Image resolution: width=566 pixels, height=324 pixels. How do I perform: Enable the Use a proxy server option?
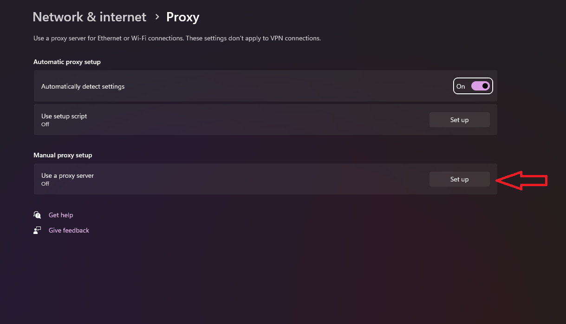[x=459, y=179]
